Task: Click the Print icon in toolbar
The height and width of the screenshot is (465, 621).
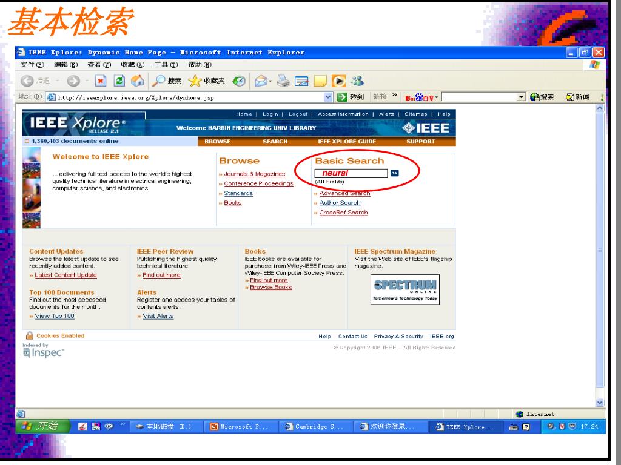Action: [x=283, y=81]
